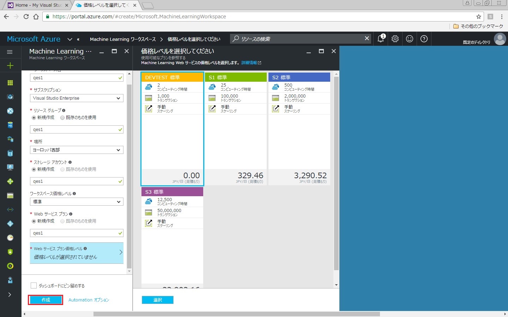This screenshot has width=508, height=317.
Task: Click the green plus New resource icon
Action: tap(10, 66)
